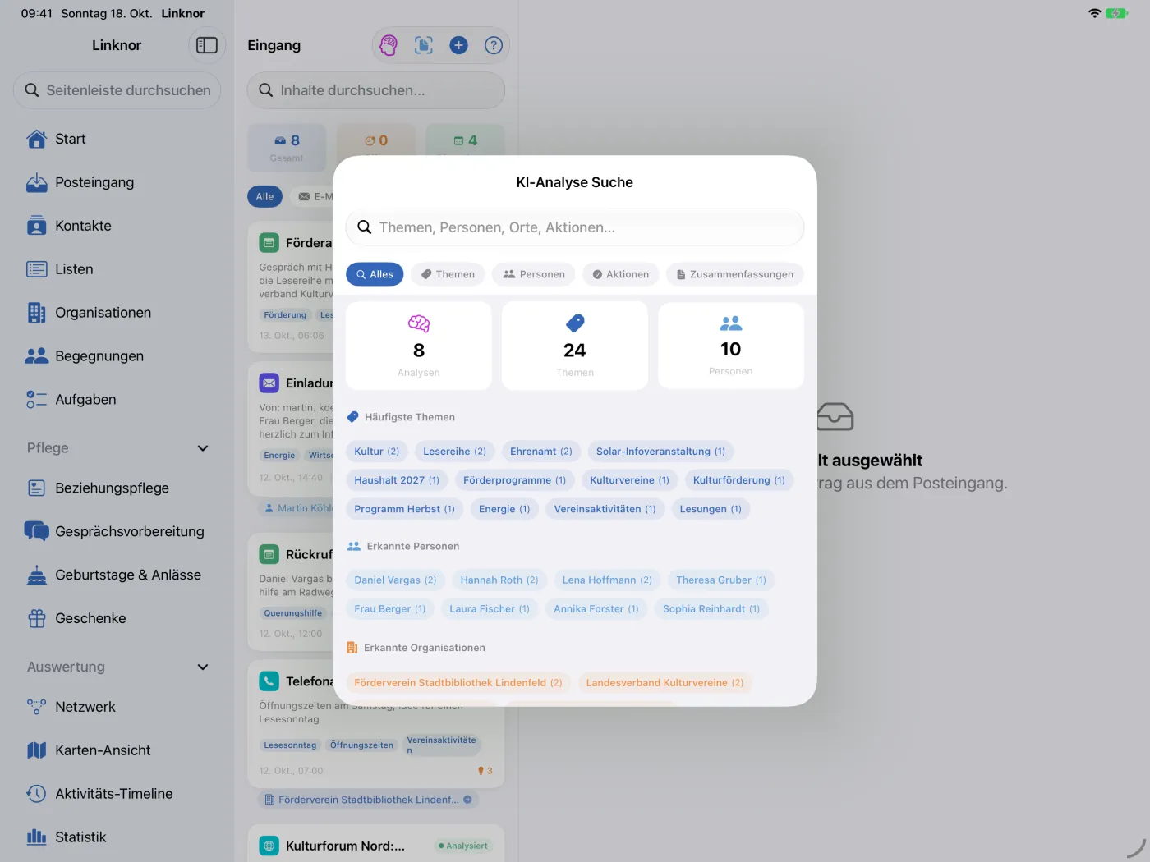The height and width of the screenshot is (862, 1150).
Task: Add new entry with plus icon
Action: click(x=459, y=45)
